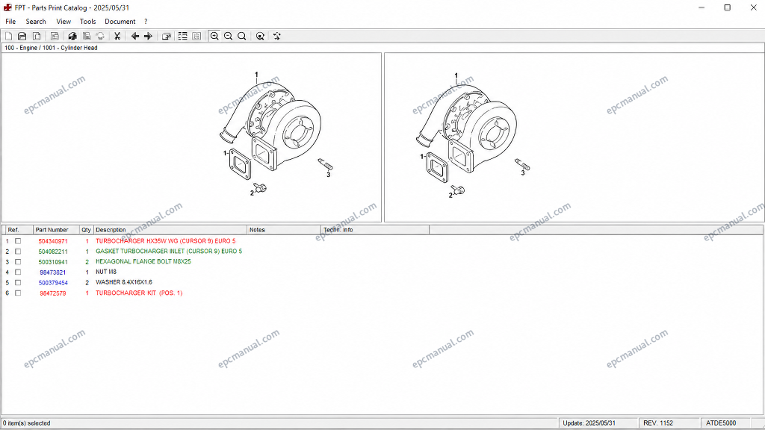This screenshot has height=430, width=765.
Task: Click the Techn. Info column header
Action: coord(375,230)
